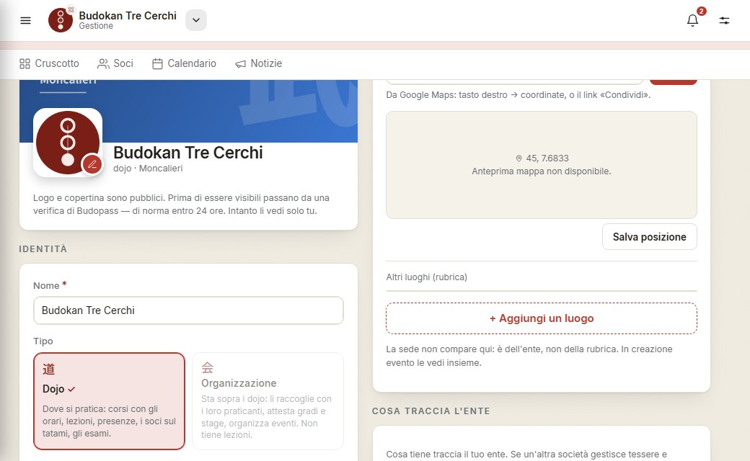Image resolution: width=750 pixels, height=461 pixels.
Task: Click Salva posizione button
Action: 650,236
